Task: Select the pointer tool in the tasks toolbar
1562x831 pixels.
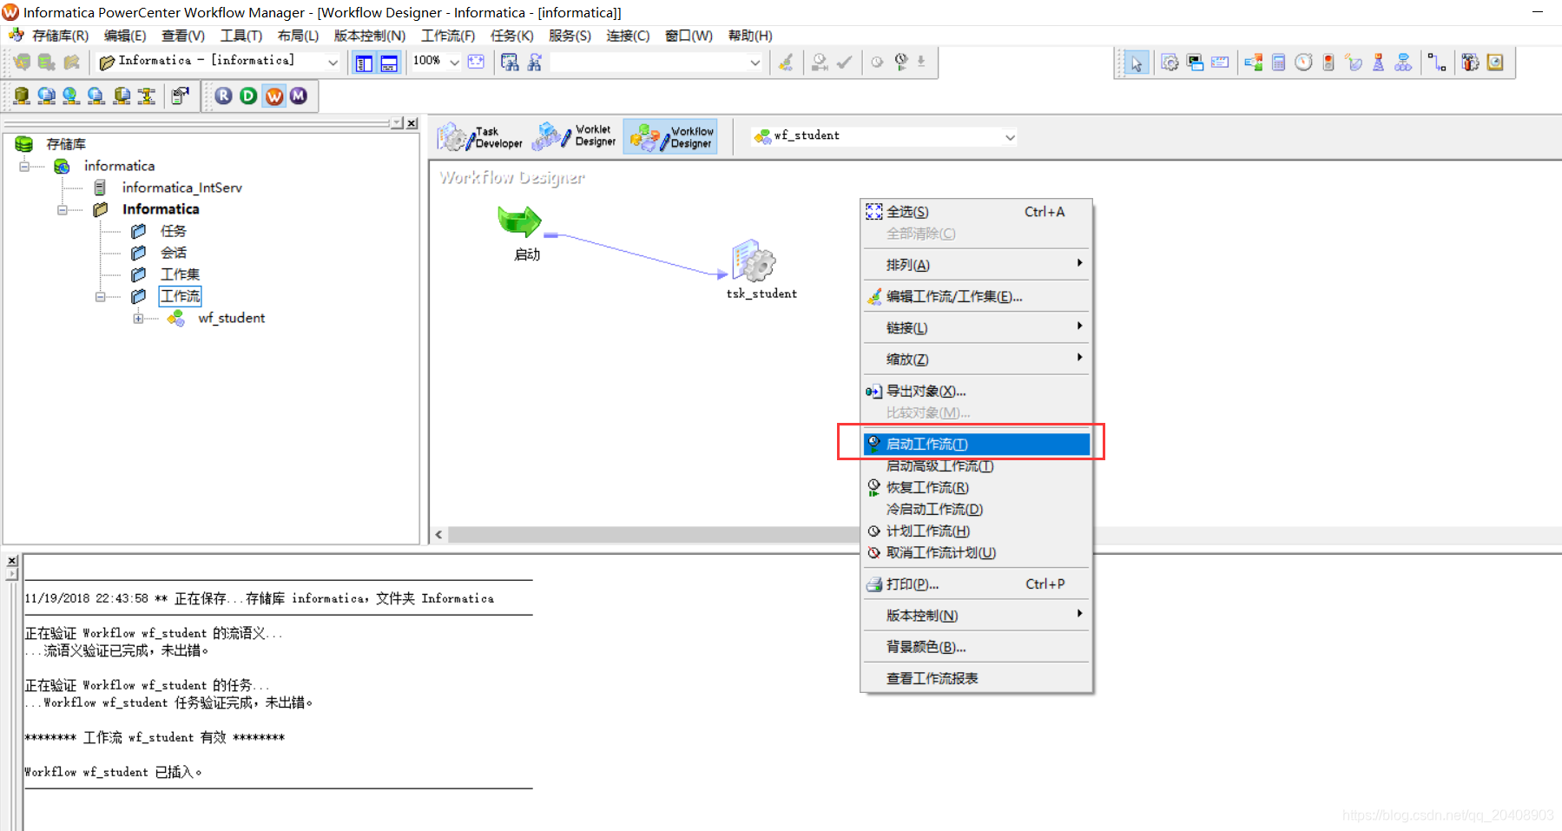Action: coord(1136,63)
